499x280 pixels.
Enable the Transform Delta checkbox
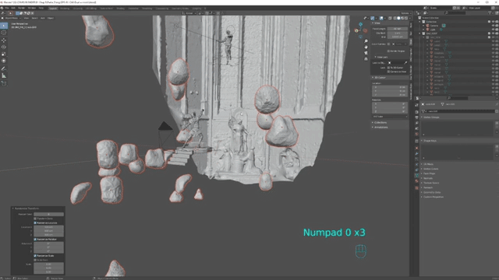[x=35, y=219]
